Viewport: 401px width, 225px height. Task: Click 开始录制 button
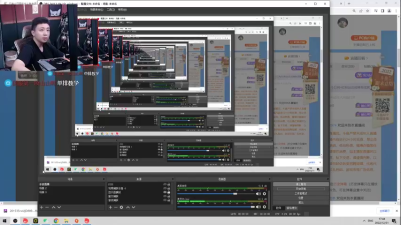point(301,189)
